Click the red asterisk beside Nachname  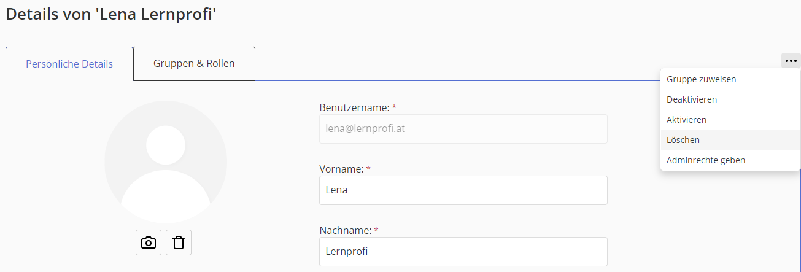pyautogui.click(x=376, y=230)
